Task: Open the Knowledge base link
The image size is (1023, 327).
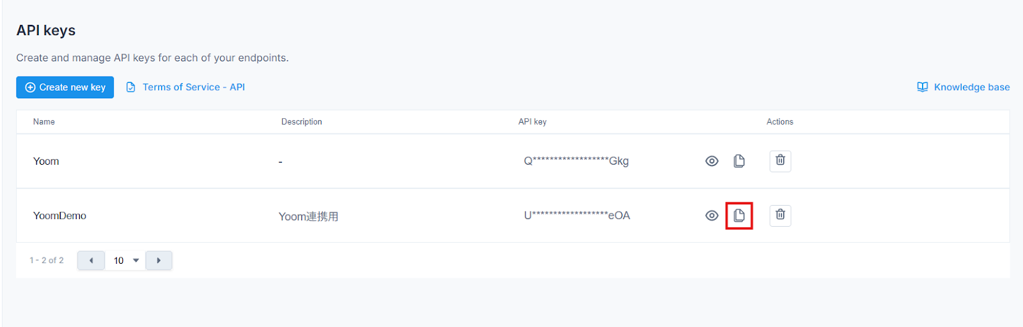Action: (x=972, y=87)
